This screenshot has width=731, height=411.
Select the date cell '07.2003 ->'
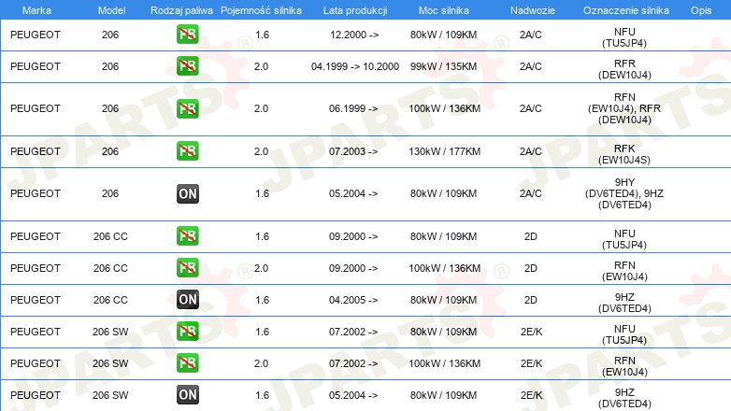coord(353,151)
